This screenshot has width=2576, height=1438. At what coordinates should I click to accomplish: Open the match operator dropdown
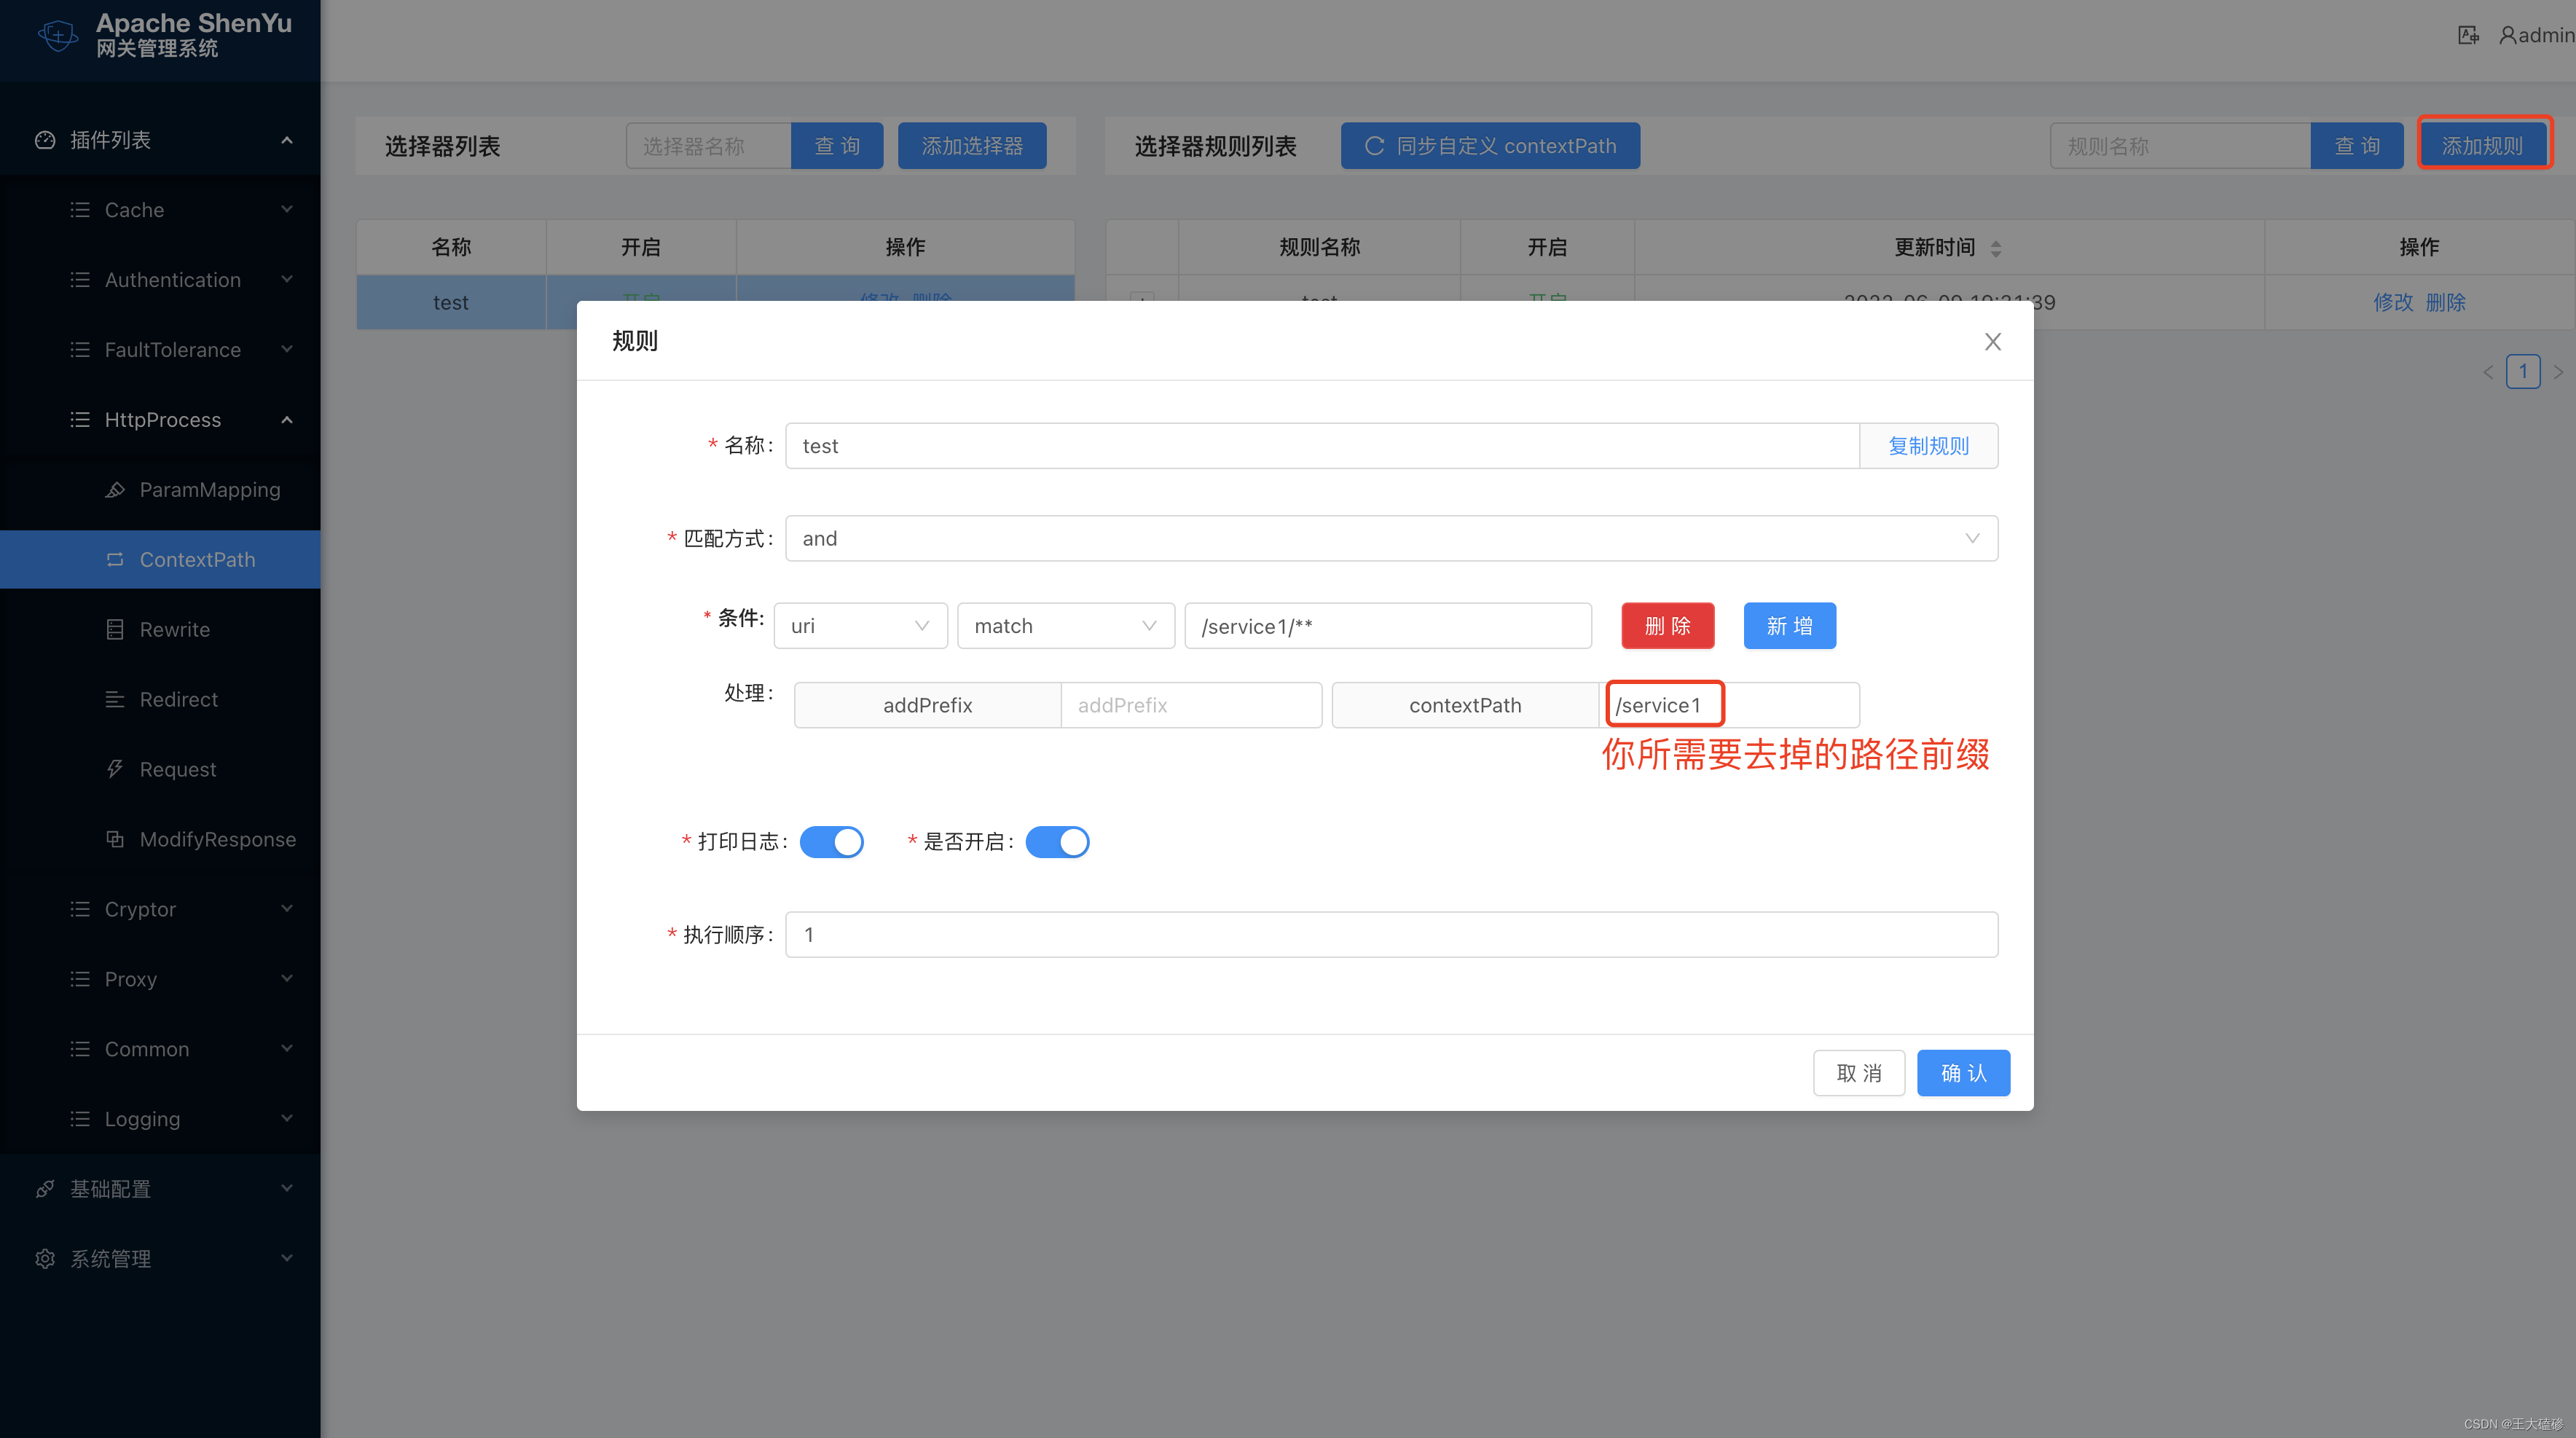point(1066,626)
